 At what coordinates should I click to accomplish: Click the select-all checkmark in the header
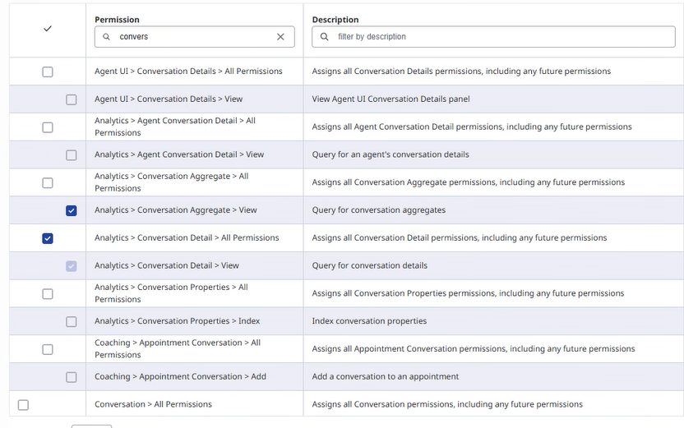(47, 29)
